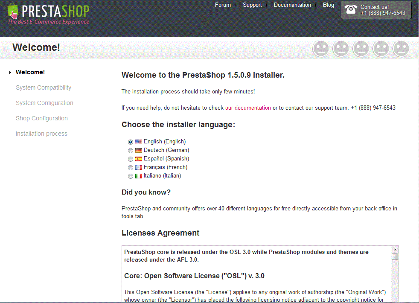Open the Forum menu item
The width and height of the screenshot is (419, 303).
coord(223,5)
